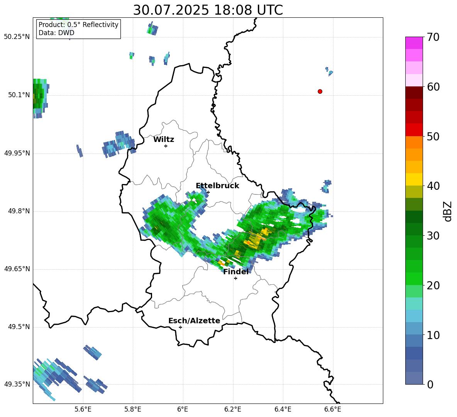Click the cross marker under Esch/Alzette

pyautogui.click(x=180, y=327)
